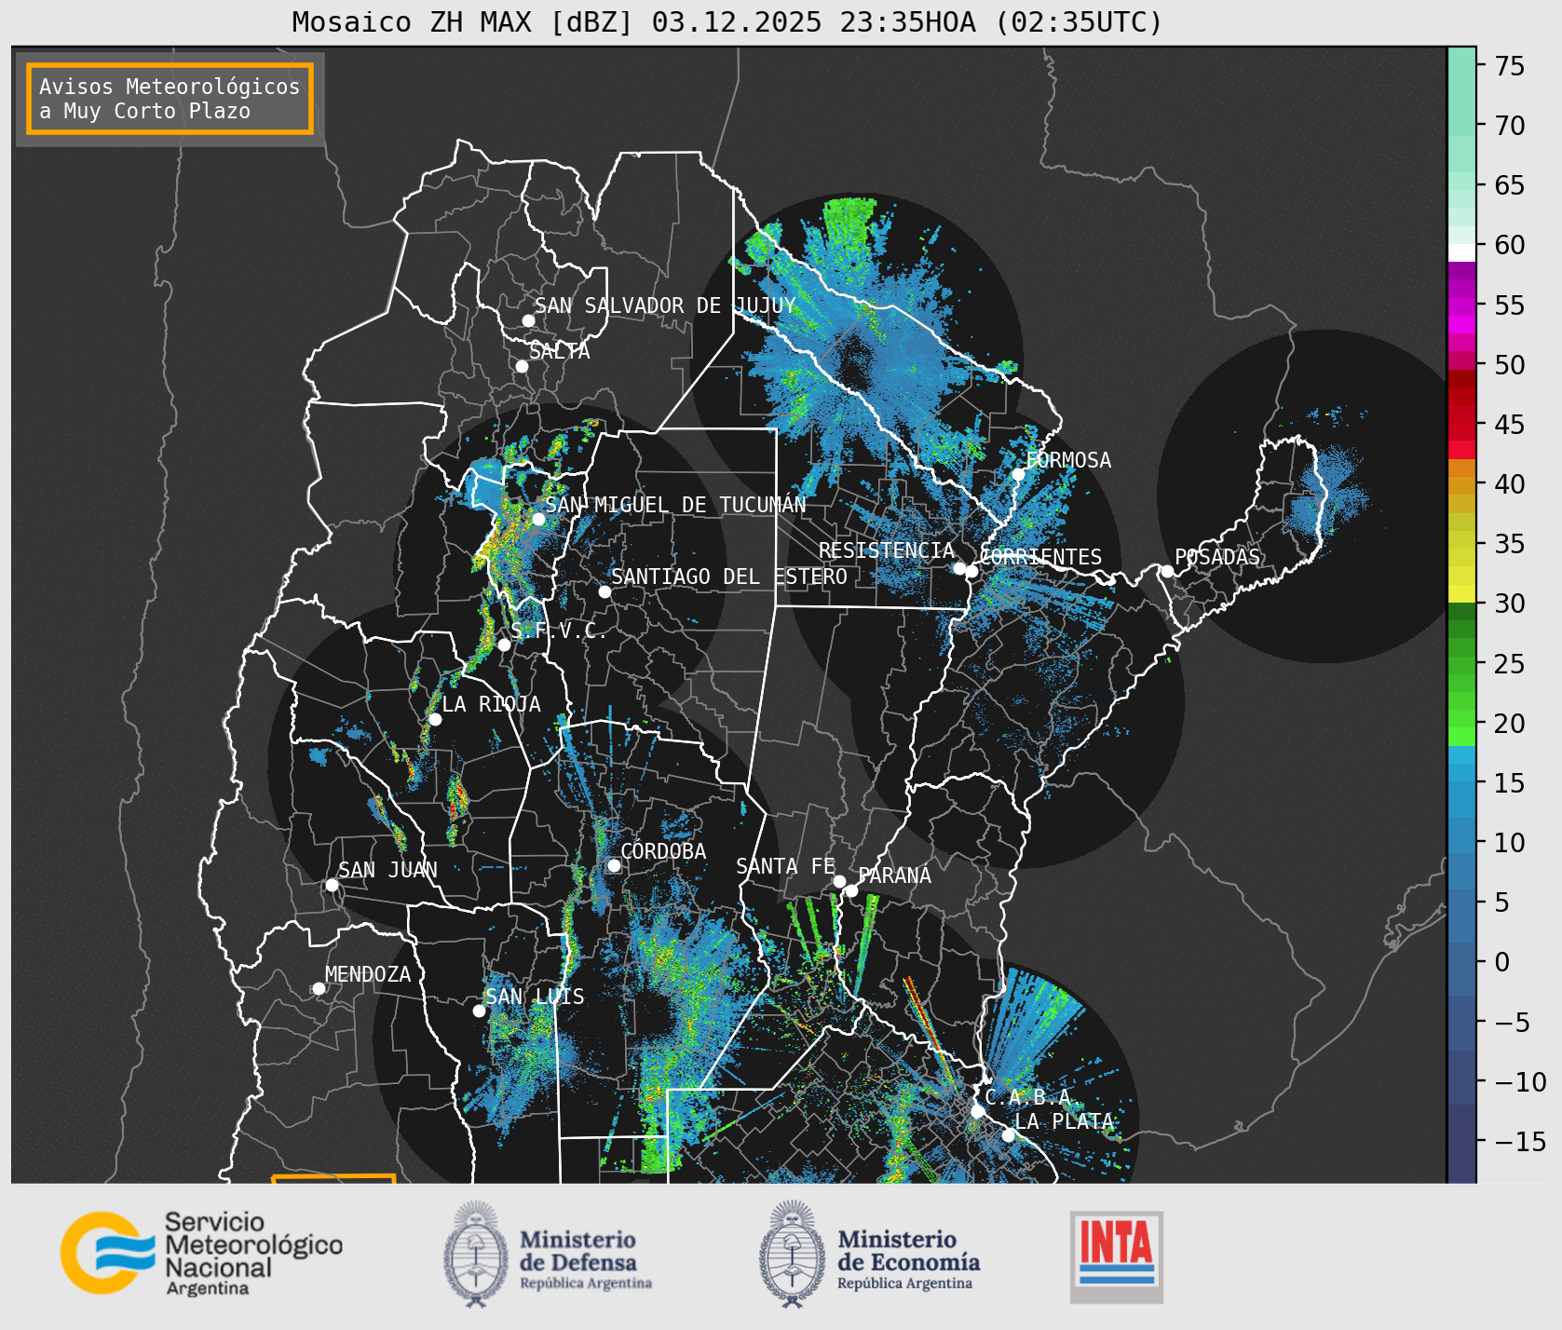
Task: Select the La Plata city marker
Action: (1008, 1134)
